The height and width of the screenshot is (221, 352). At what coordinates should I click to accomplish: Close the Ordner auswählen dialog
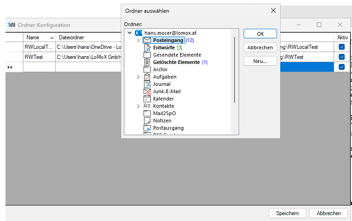273,11
